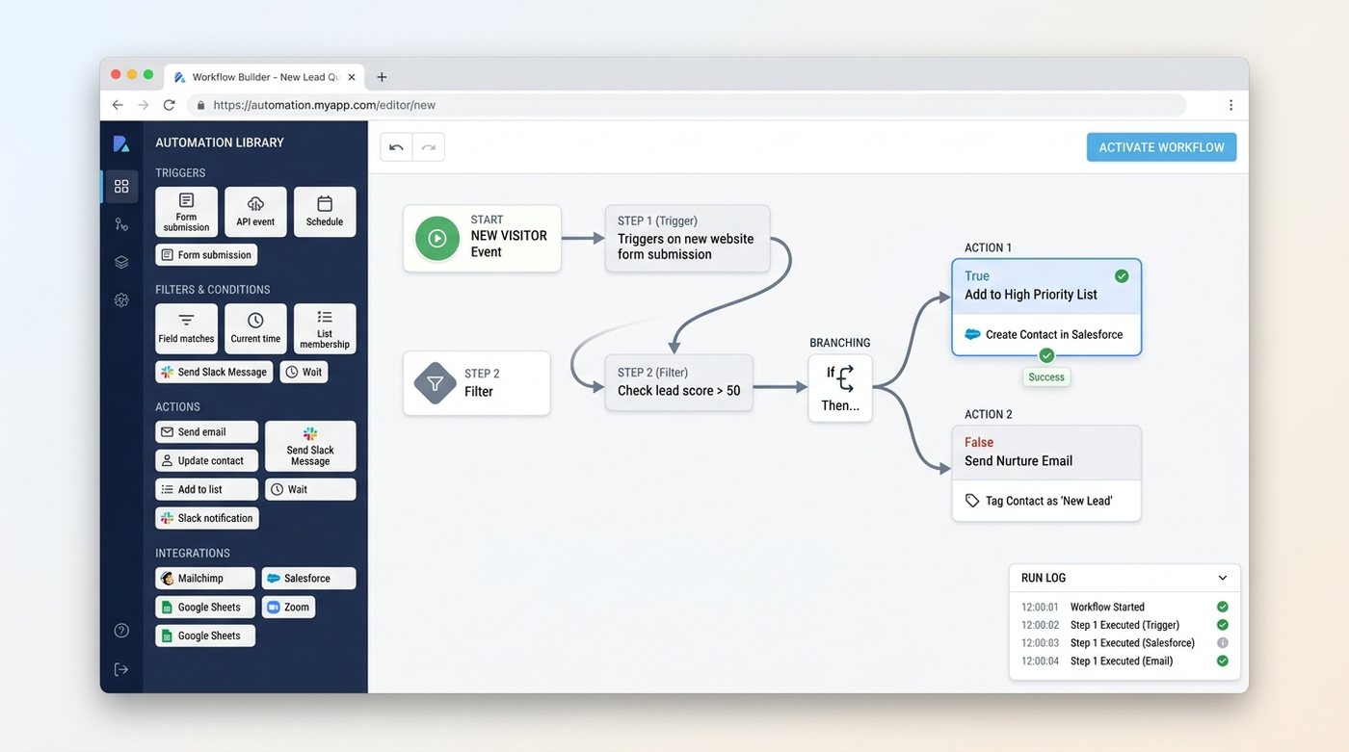Select the Add to High Priority List card header
Viewport: 1349px width, 752px height.
click(1046, 286)
